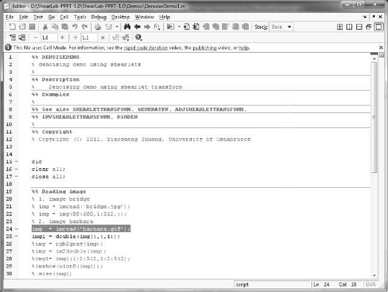Clear all breakpoints icon
Screen dimensions: 388x292
(x=196, y=26)
